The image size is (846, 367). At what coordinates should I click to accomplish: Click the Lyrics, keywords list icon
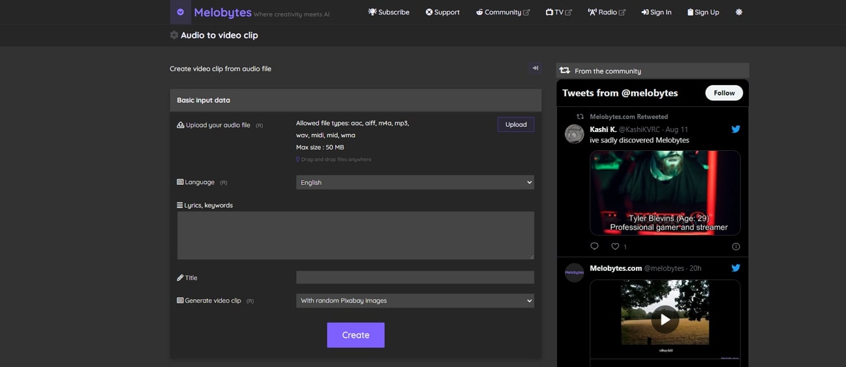pyautogui.click(x=180, y=206)
